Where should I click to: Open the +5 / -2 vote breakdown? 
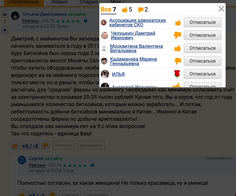pyautogui.click(x=30, y=146)
